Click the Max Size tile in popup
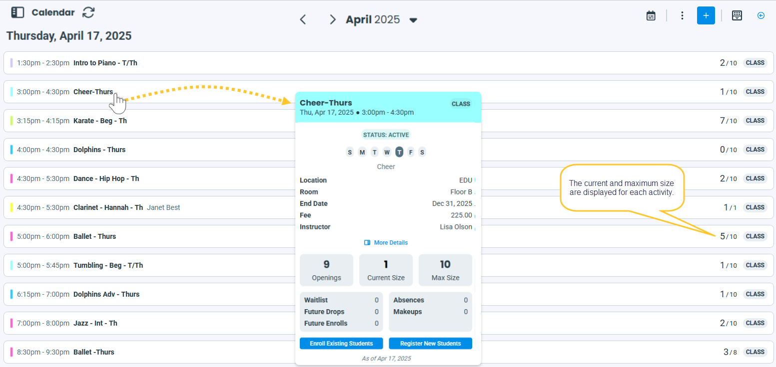Image resolution: width=776 pixels, height=367 pixels. (x=445, y=270)
